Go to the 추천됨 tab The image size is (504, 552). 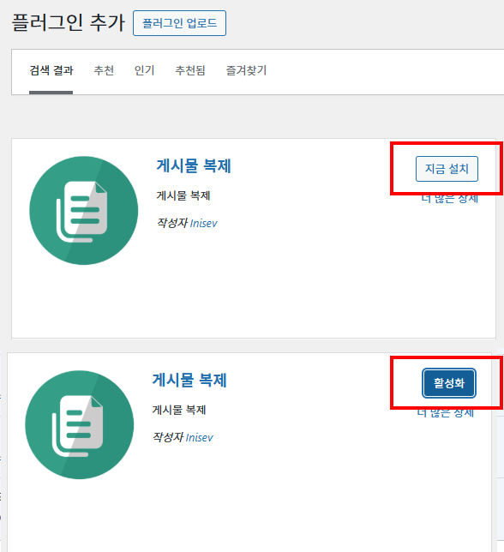click(x=190, y=70)
